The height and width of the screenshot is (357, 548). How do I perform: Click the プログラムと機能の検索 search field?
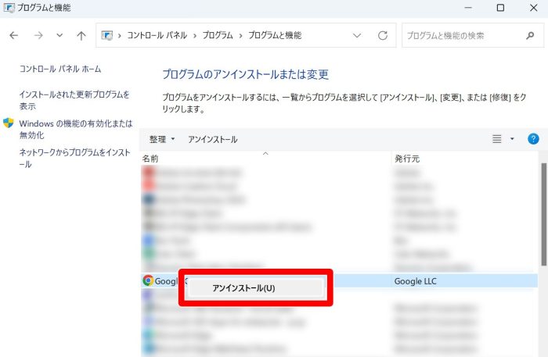pos(462,36)
